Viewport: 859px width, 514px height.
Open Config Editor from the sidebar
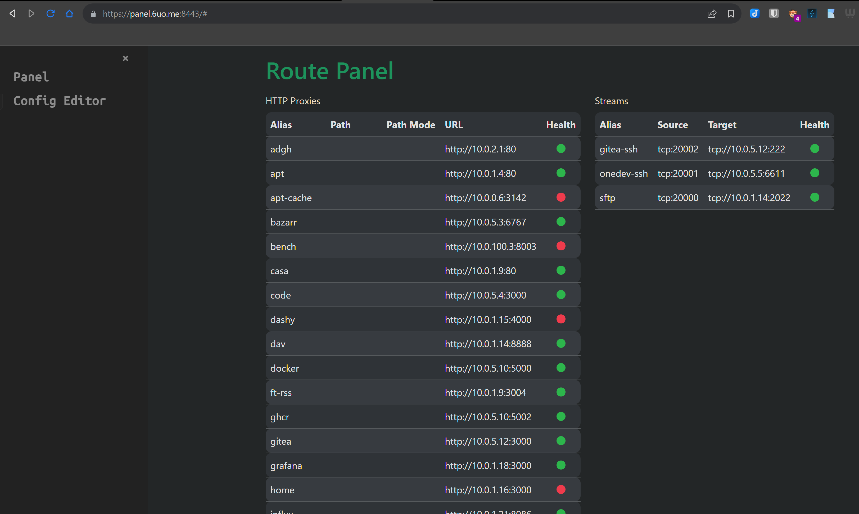60,101
